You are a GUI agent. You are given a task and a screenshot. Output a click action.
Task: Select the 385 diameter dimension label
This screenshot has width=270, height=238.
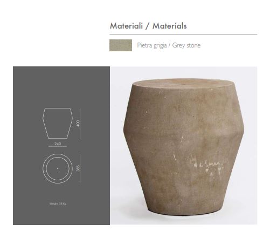(78, 168)
